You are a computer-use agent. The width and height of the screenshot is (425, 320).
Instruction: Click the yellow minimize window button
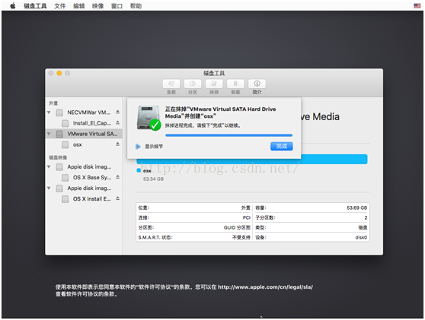pos(59,73)
